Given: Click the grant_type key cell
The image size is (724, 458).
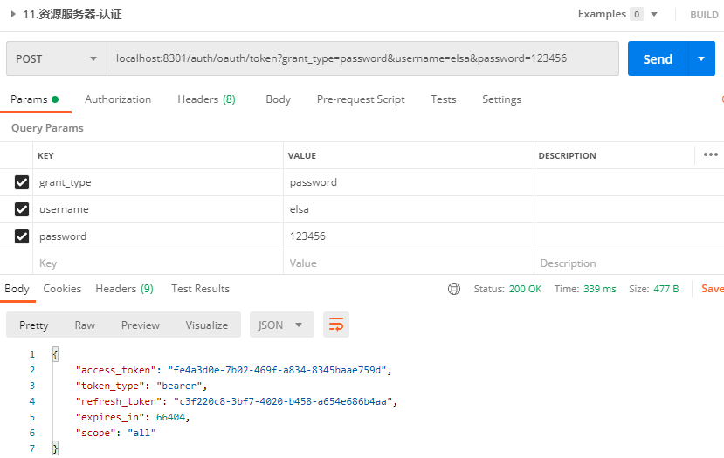Looking at the screenshot, I should 158,182.
